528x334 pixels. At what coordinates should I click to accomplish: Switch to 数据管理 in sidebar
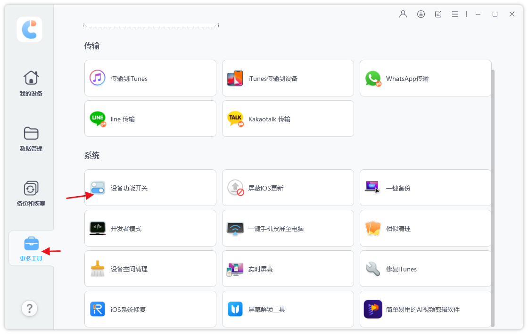31,139
